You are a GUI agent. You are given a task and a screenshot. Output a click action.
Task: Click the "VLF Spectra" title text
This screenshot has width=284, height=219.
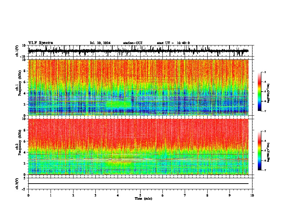tap(41, 43)
